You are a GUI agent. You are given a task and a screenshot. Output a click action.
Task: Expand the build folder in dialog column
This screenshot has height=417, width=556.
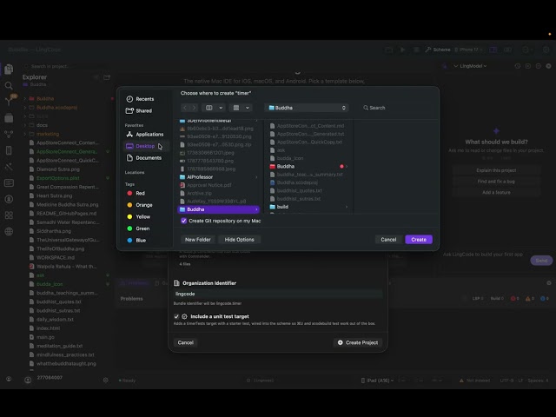(x=347, y=207)
